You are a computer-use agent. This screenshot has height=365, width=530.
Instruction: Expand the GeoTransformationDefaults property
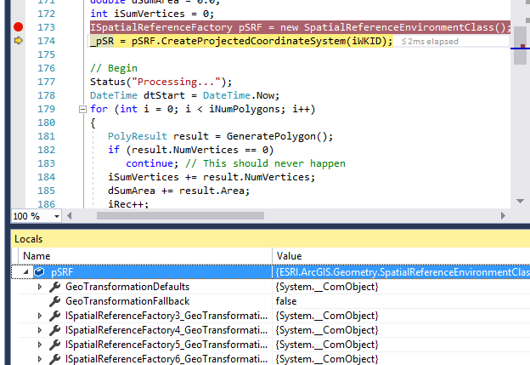(x=40, y=287)
